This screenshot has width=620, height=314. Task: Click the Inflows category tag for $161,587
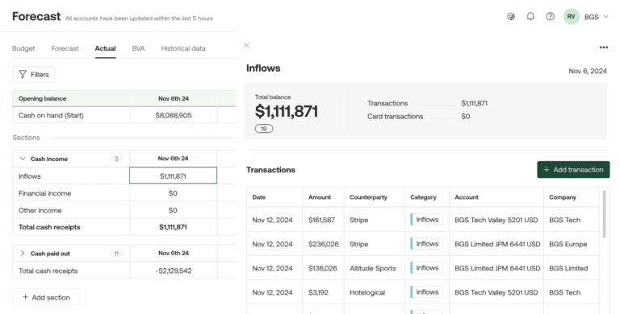426,220
